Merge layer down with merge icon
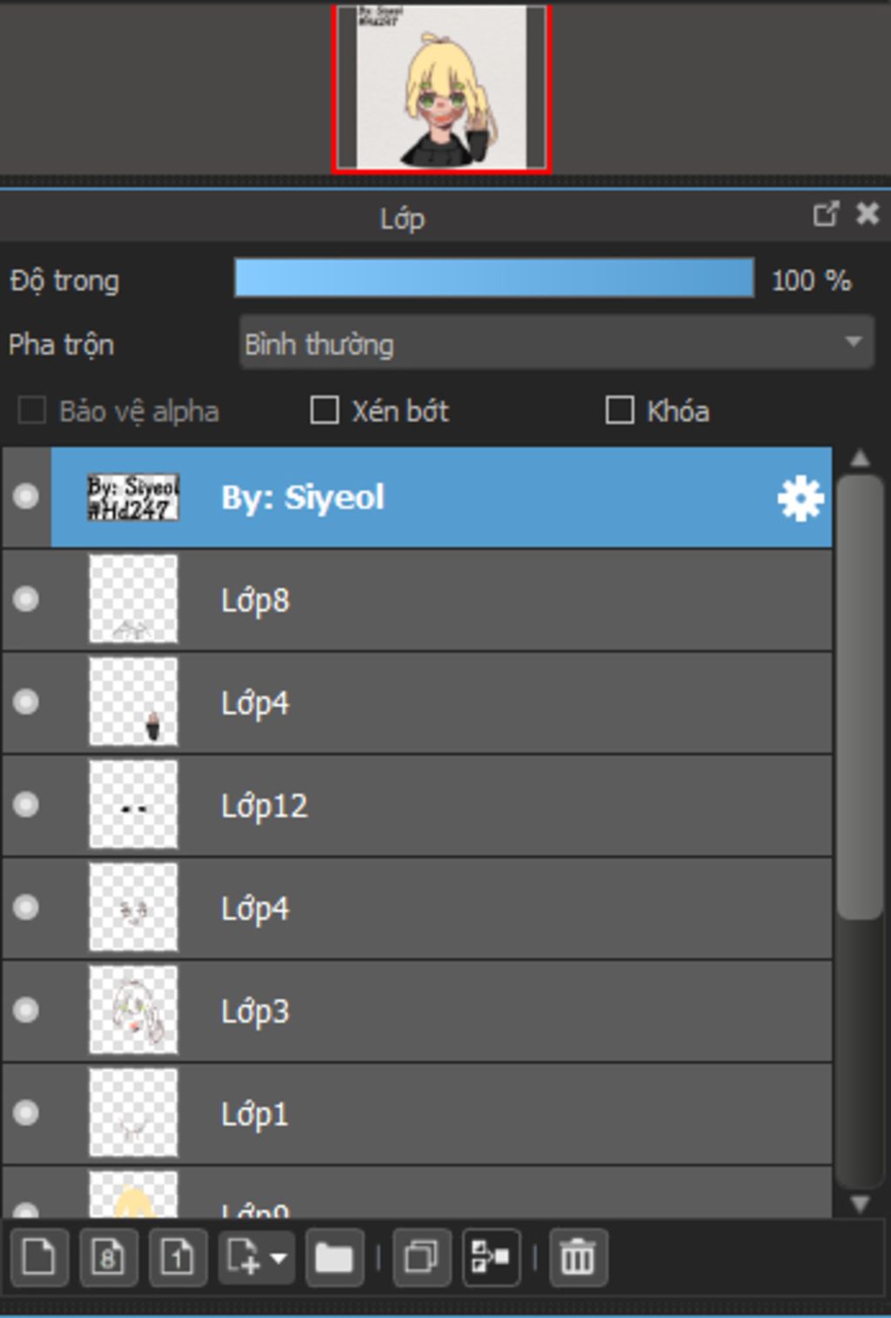891x1318 pixels. 491,1257
